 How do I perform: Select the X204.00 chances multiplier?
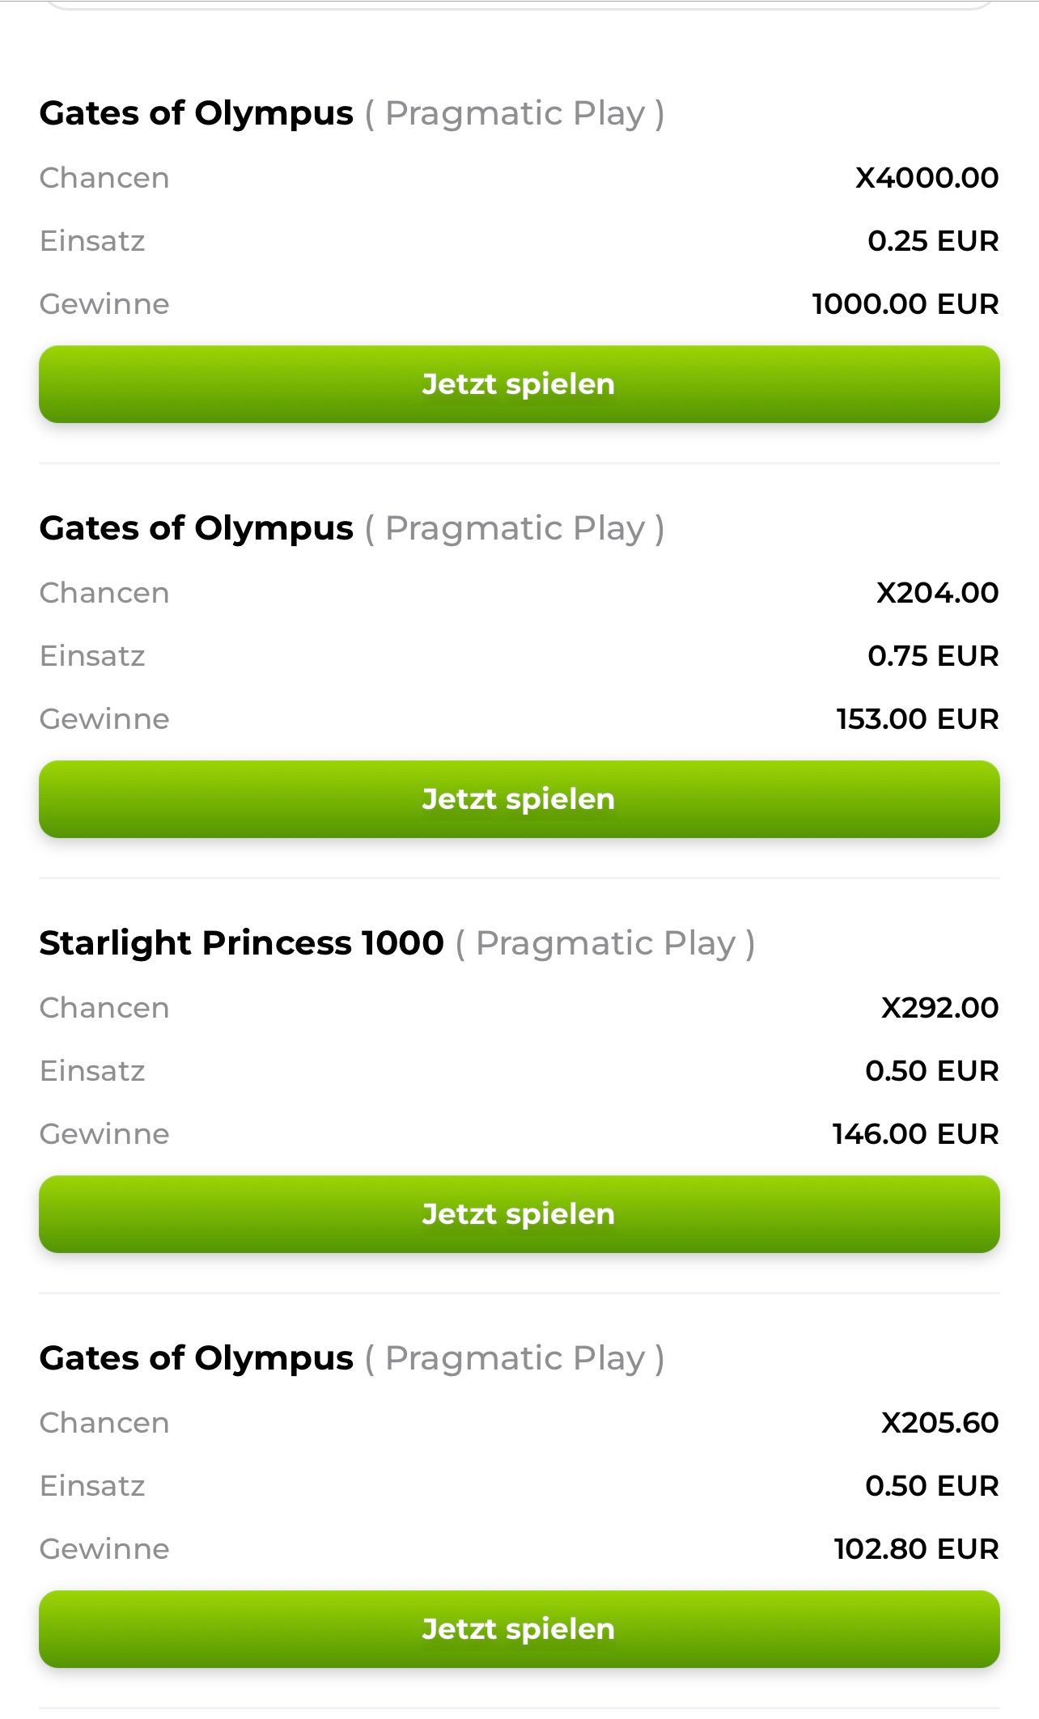[937, 593]
